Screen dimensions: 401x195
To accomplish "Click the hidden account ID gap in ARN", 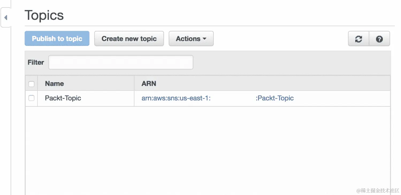I will click(233, 98).
